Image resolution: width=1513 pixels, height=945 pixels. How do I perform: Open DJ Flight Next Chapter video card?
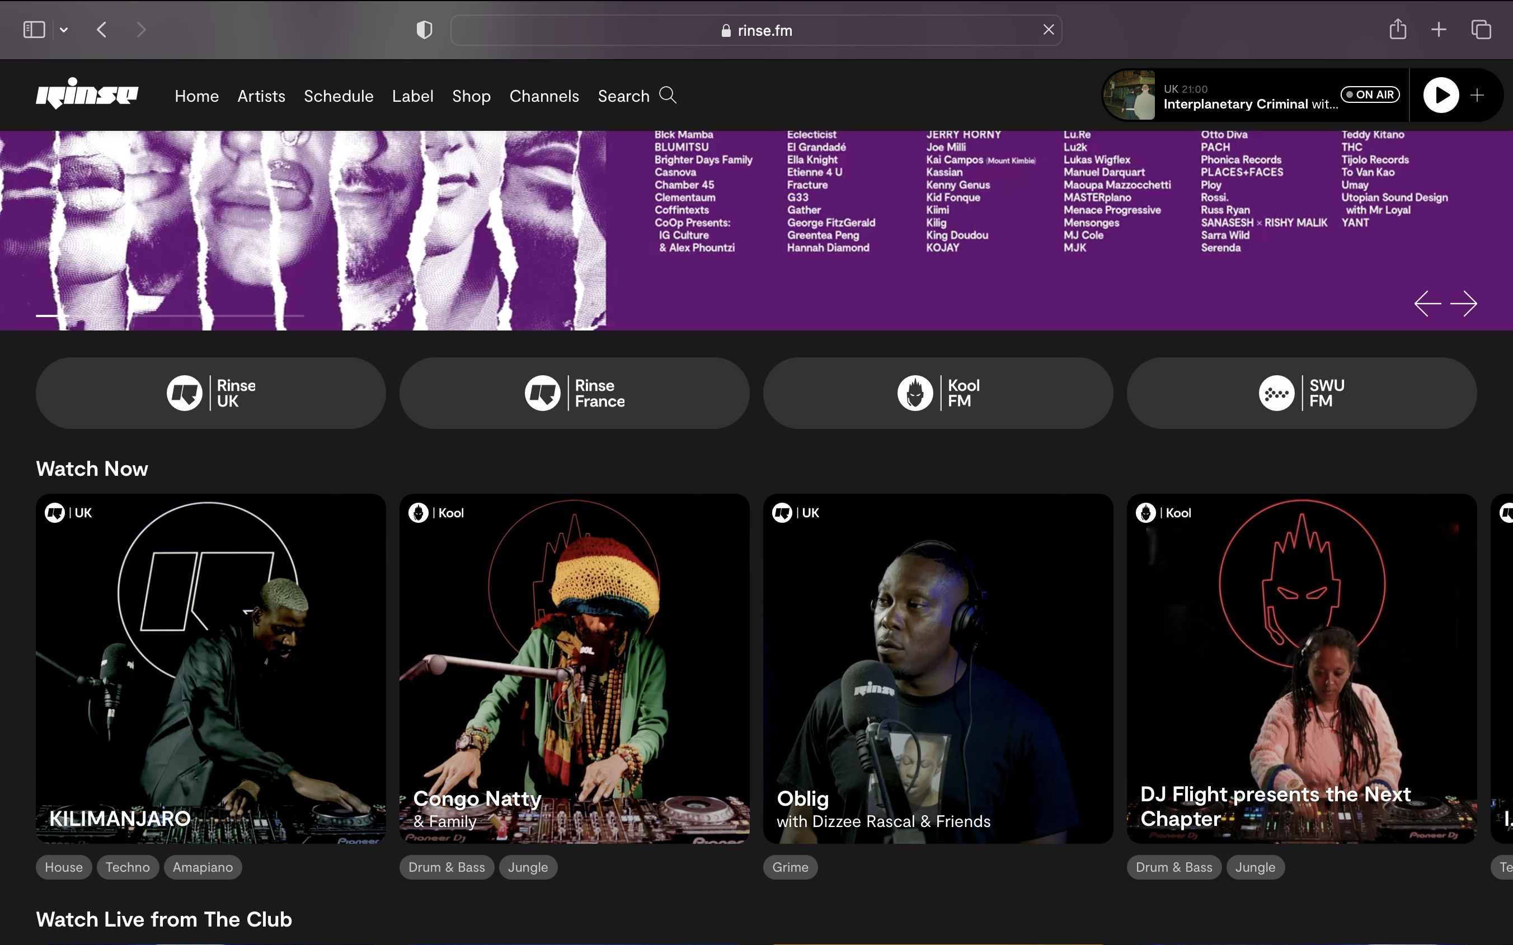(x=1301, y=669)
